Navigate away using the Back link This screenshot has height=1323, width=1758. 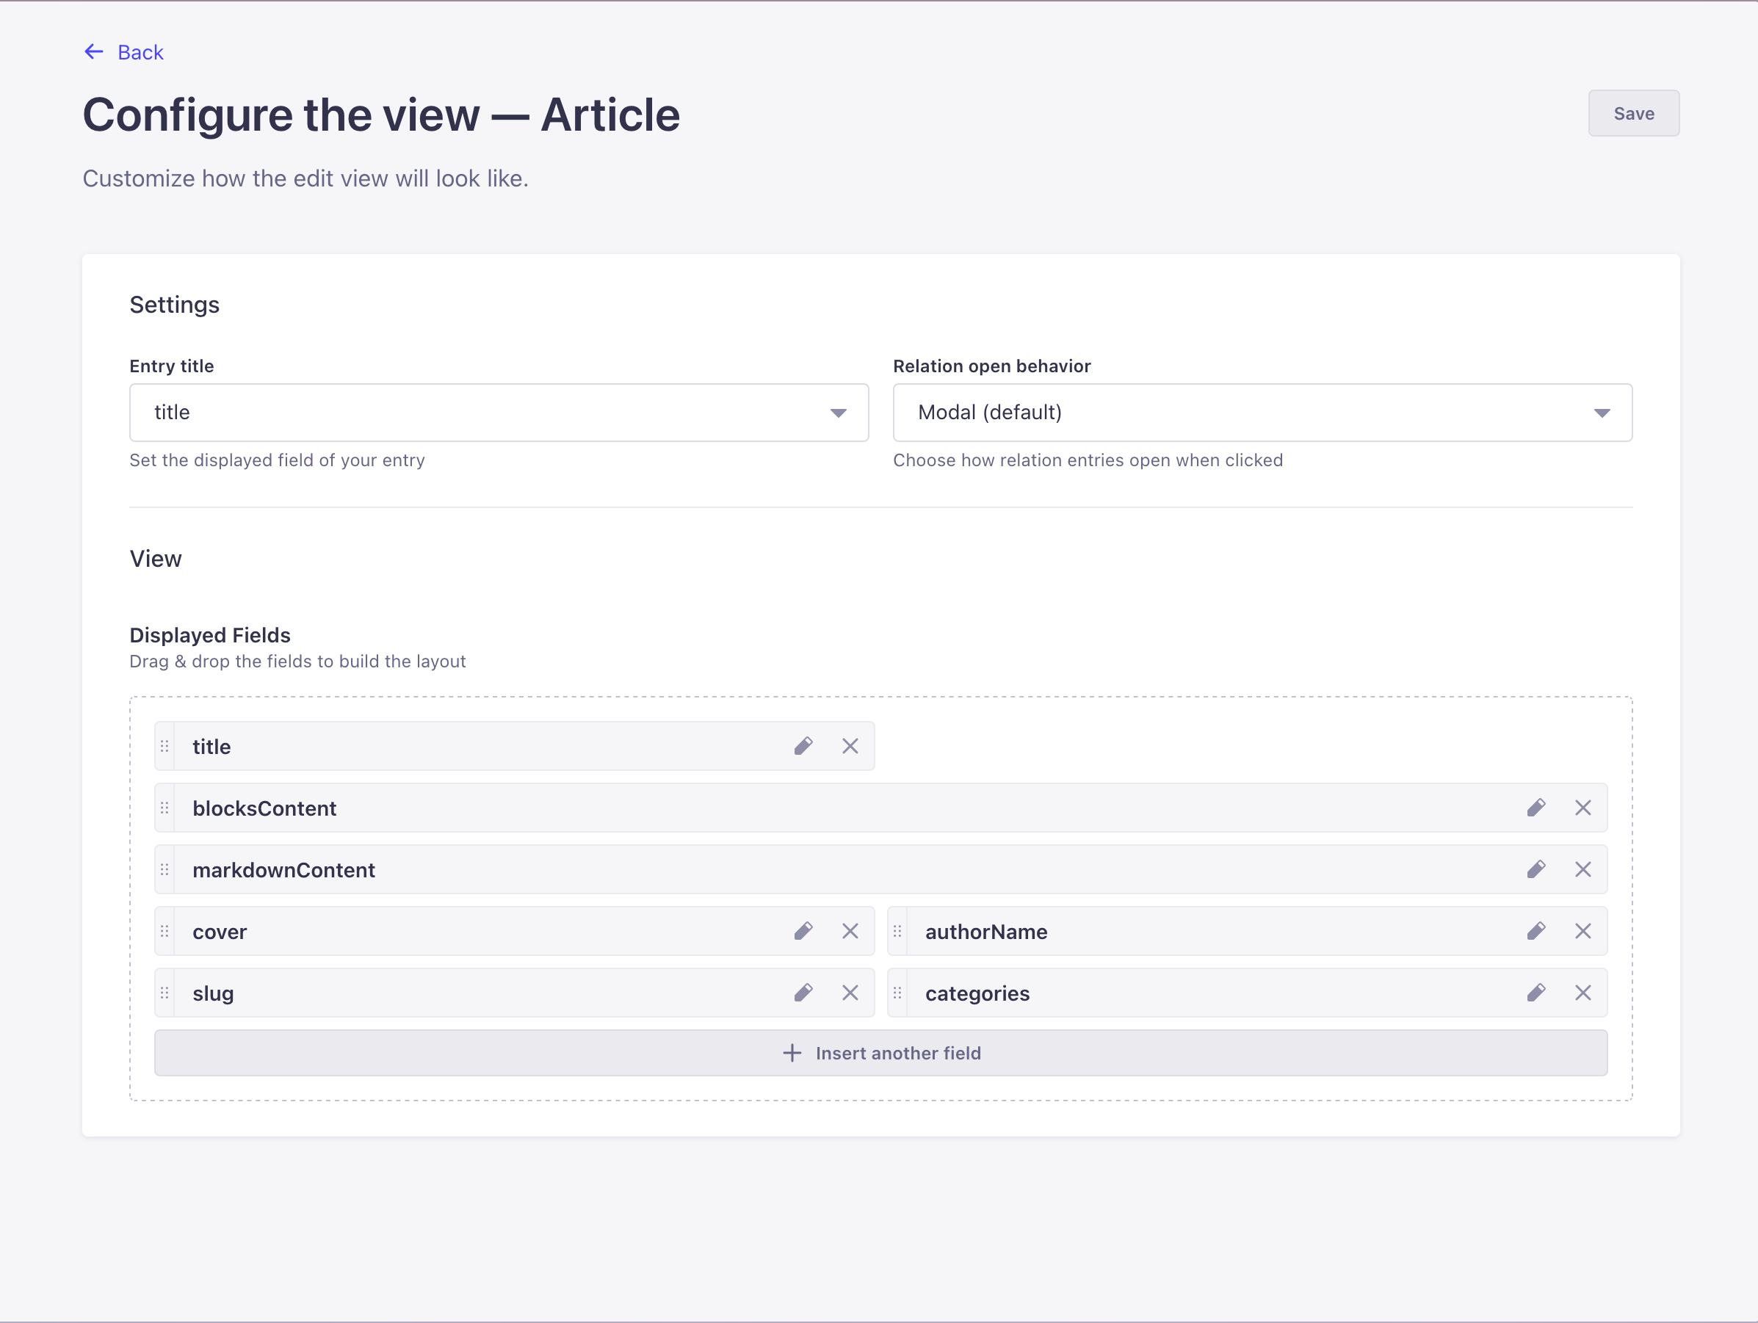[140, 51]
